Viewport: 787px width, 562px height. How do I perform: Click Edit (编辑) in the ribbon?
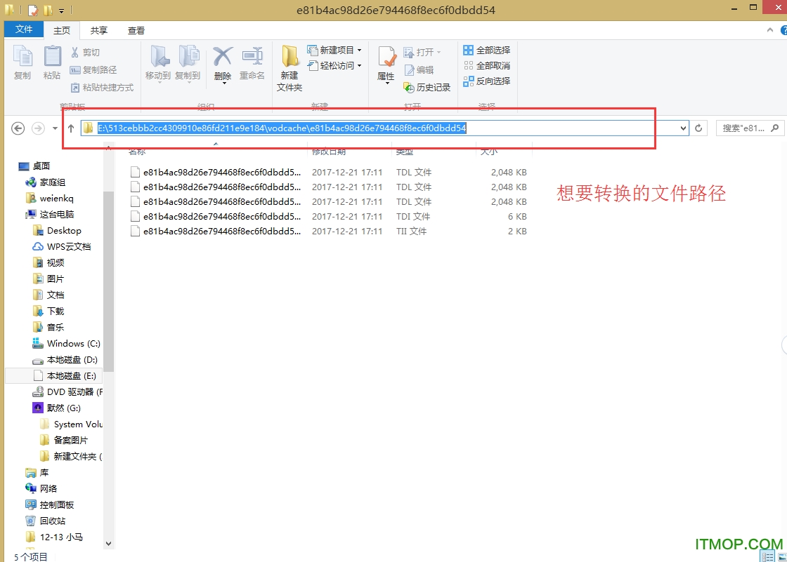419,69
